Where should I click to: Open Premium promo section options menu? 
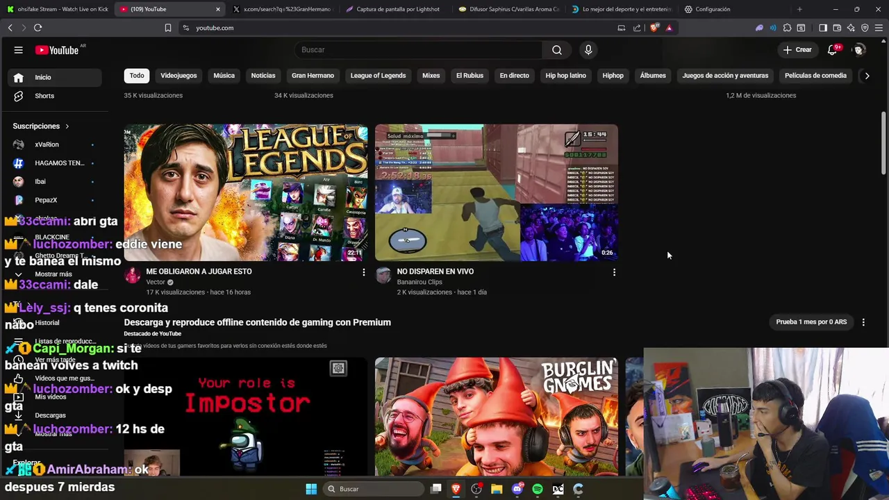click(863, 322)
